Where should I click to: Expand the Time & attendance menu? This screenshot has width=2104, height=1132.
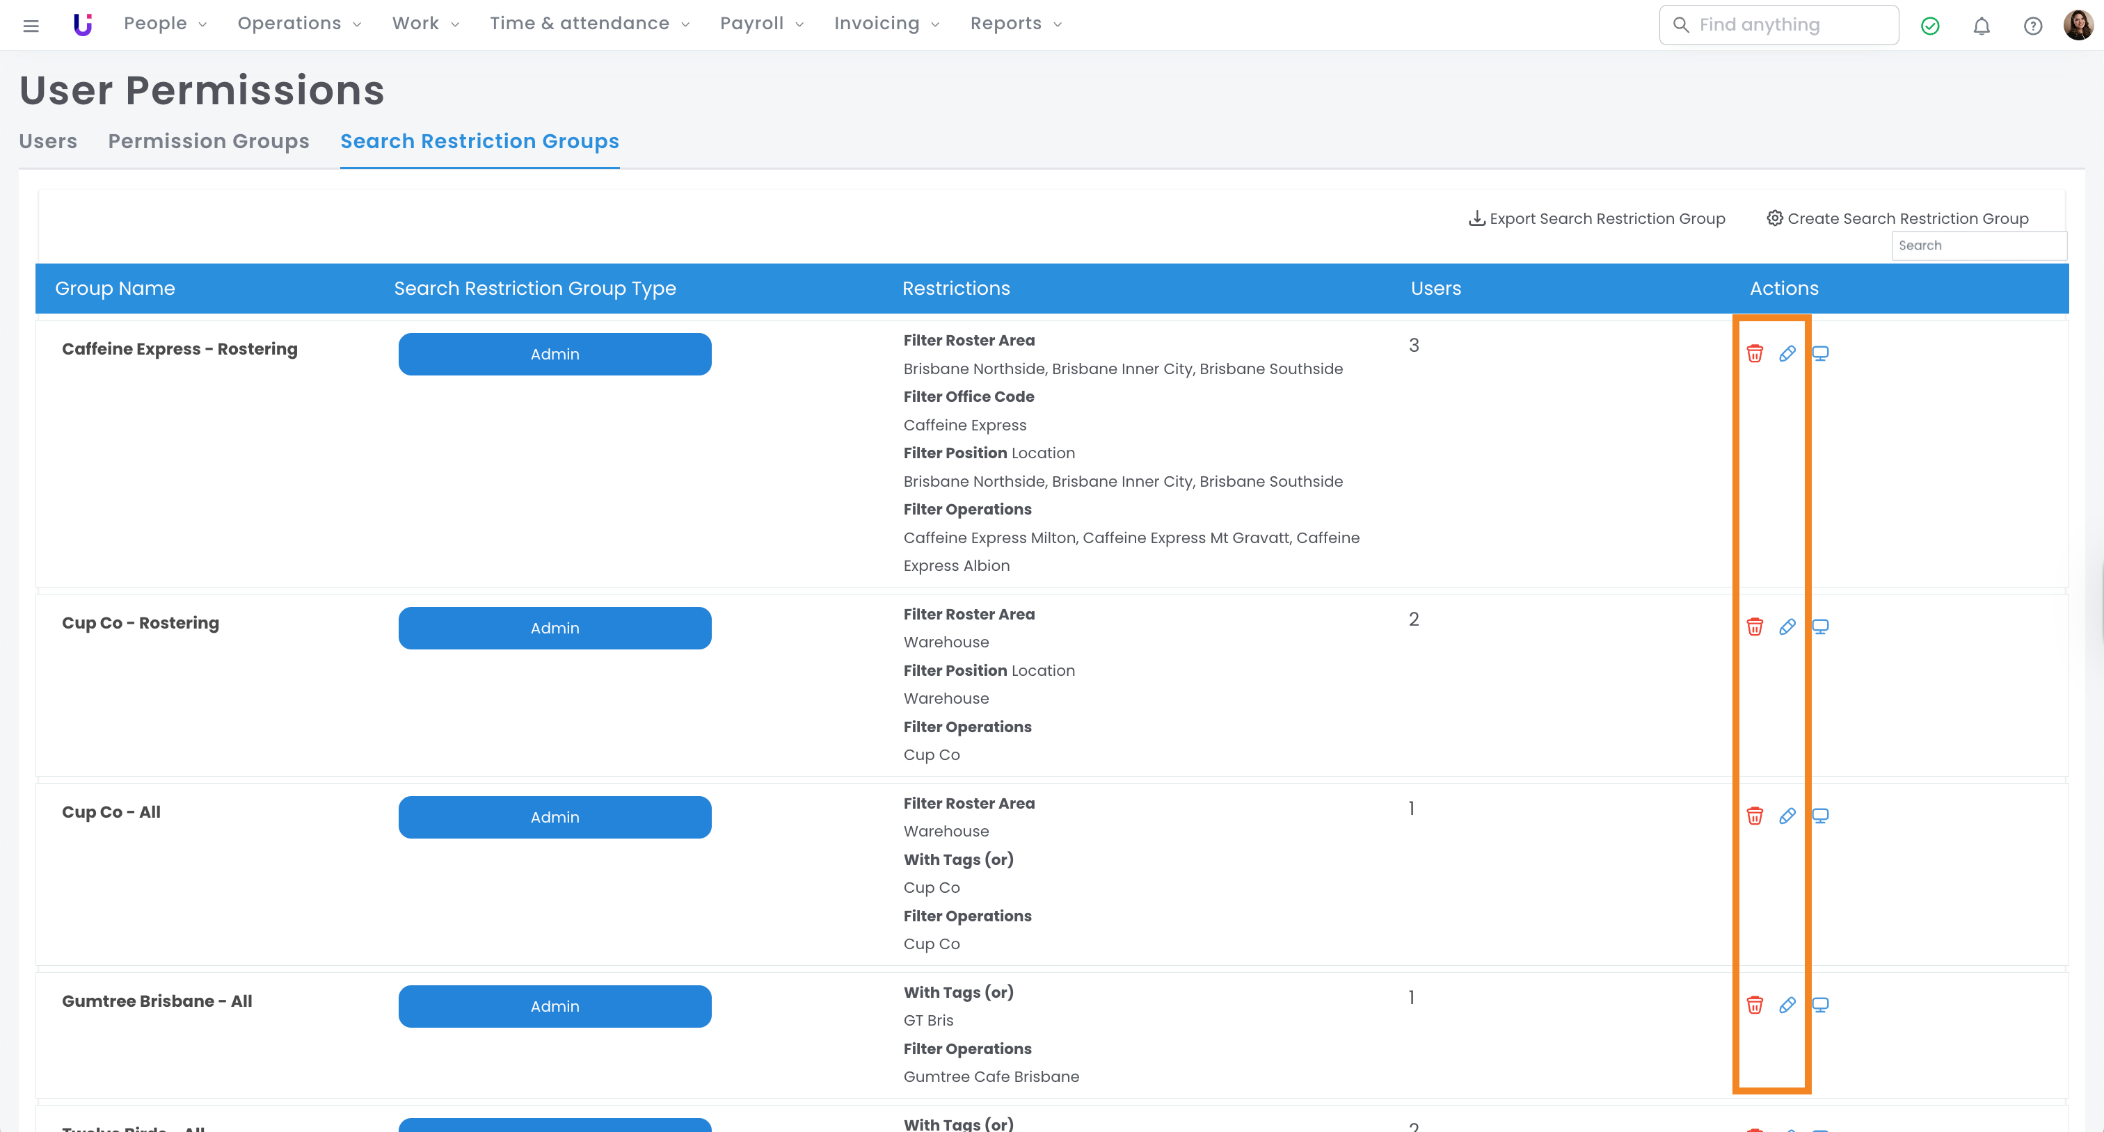589,24
